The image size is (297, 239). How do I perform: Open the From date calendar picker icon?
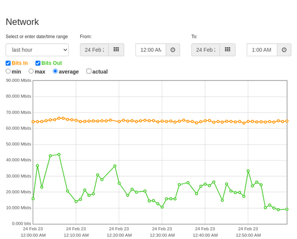(116, 50)
